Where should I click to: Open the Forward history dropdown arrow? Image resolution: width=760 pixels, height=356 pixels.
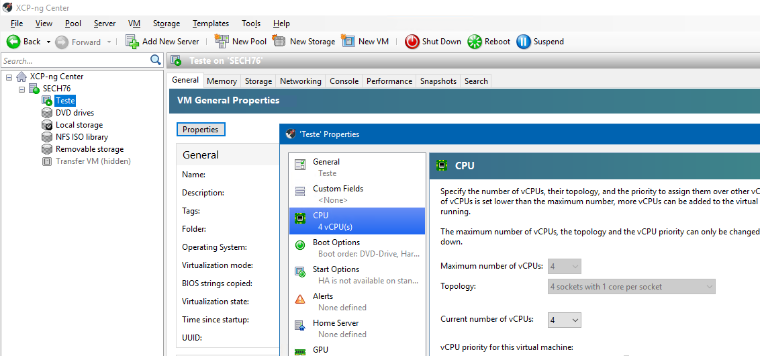coord(109,42)
